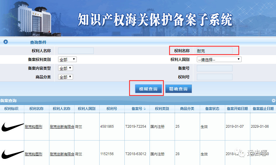Click the 模糊查询 button
The image size is (276, 165).
[x=148, y=89]
